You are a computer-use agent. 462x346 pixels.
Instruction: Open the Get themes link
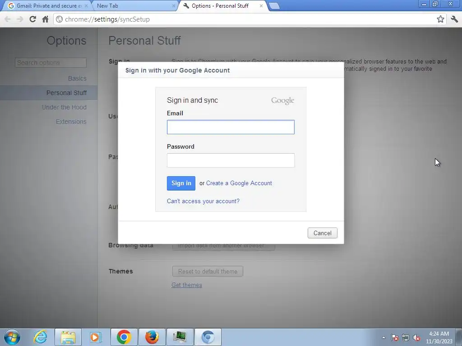(186, 285)
